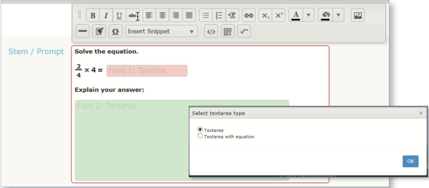
Task: Click the 'Solve the equation.' text
Action: [x=106, y=52]
